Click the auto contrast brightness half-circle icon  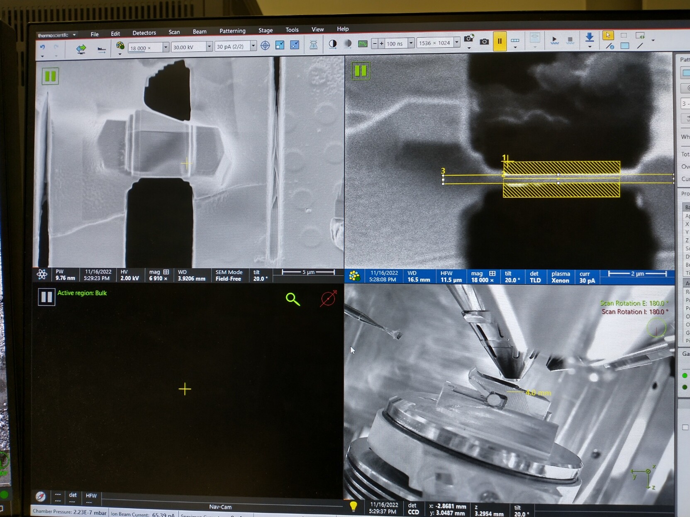click(x=332, y=44)
